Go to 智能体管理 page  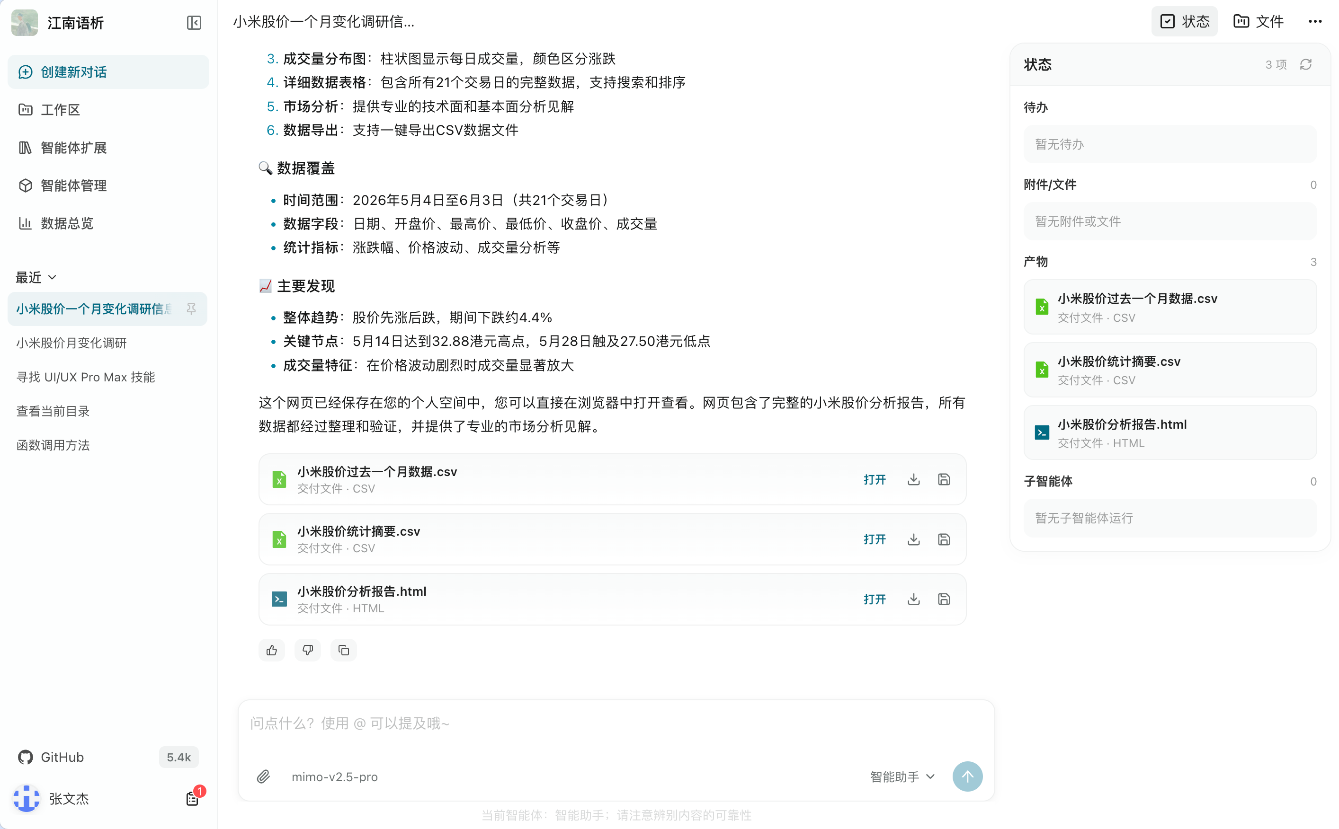[x=108, y=185]
